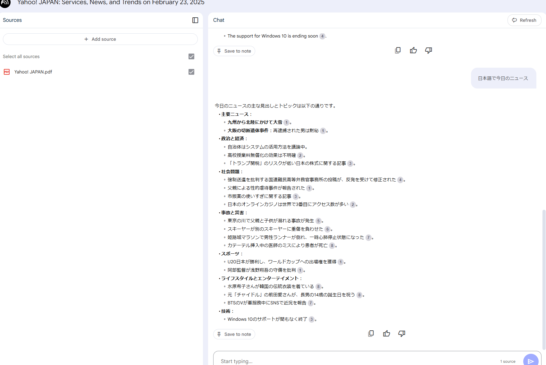Screen dimensions: 546x365
Task: Click the Sources panel title
Action: (13, 20)
